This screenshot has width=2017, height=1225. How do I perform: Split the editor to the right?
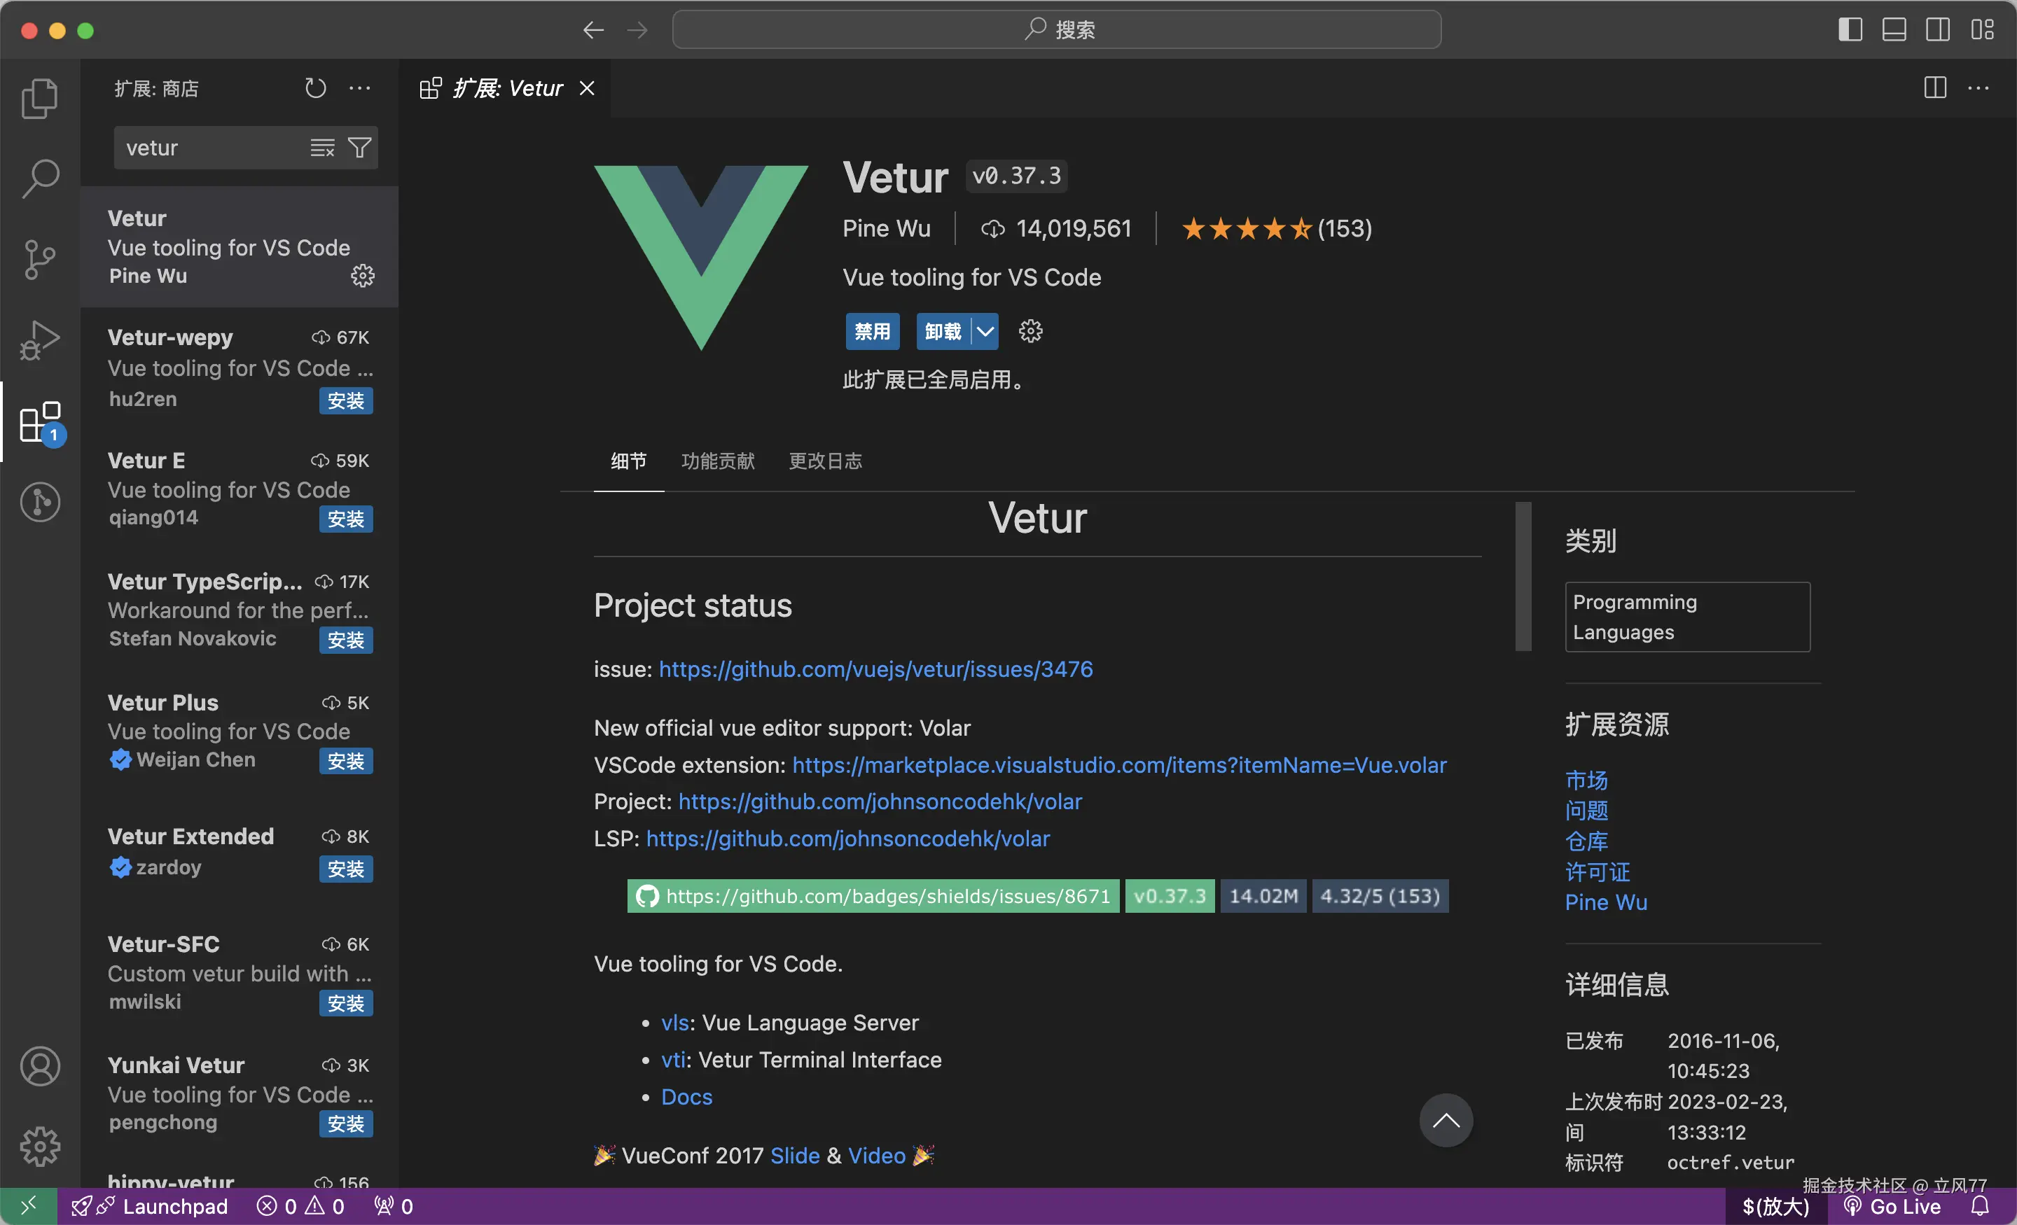[x=1935, y=87]
